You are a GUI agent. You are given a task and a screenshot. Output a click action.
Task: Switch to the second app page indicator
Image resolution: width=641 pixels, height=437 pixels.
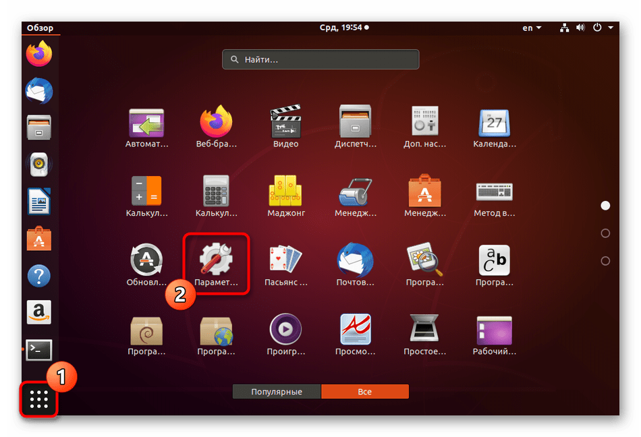[x=605, y=233]
